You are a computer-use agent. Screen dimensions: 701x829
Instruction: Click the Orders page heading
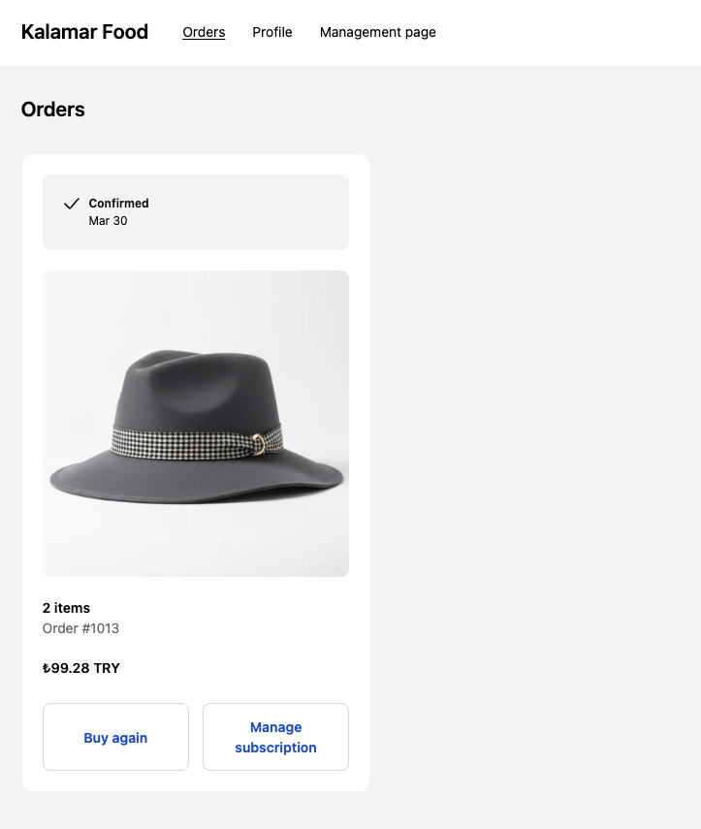(52, 110)
